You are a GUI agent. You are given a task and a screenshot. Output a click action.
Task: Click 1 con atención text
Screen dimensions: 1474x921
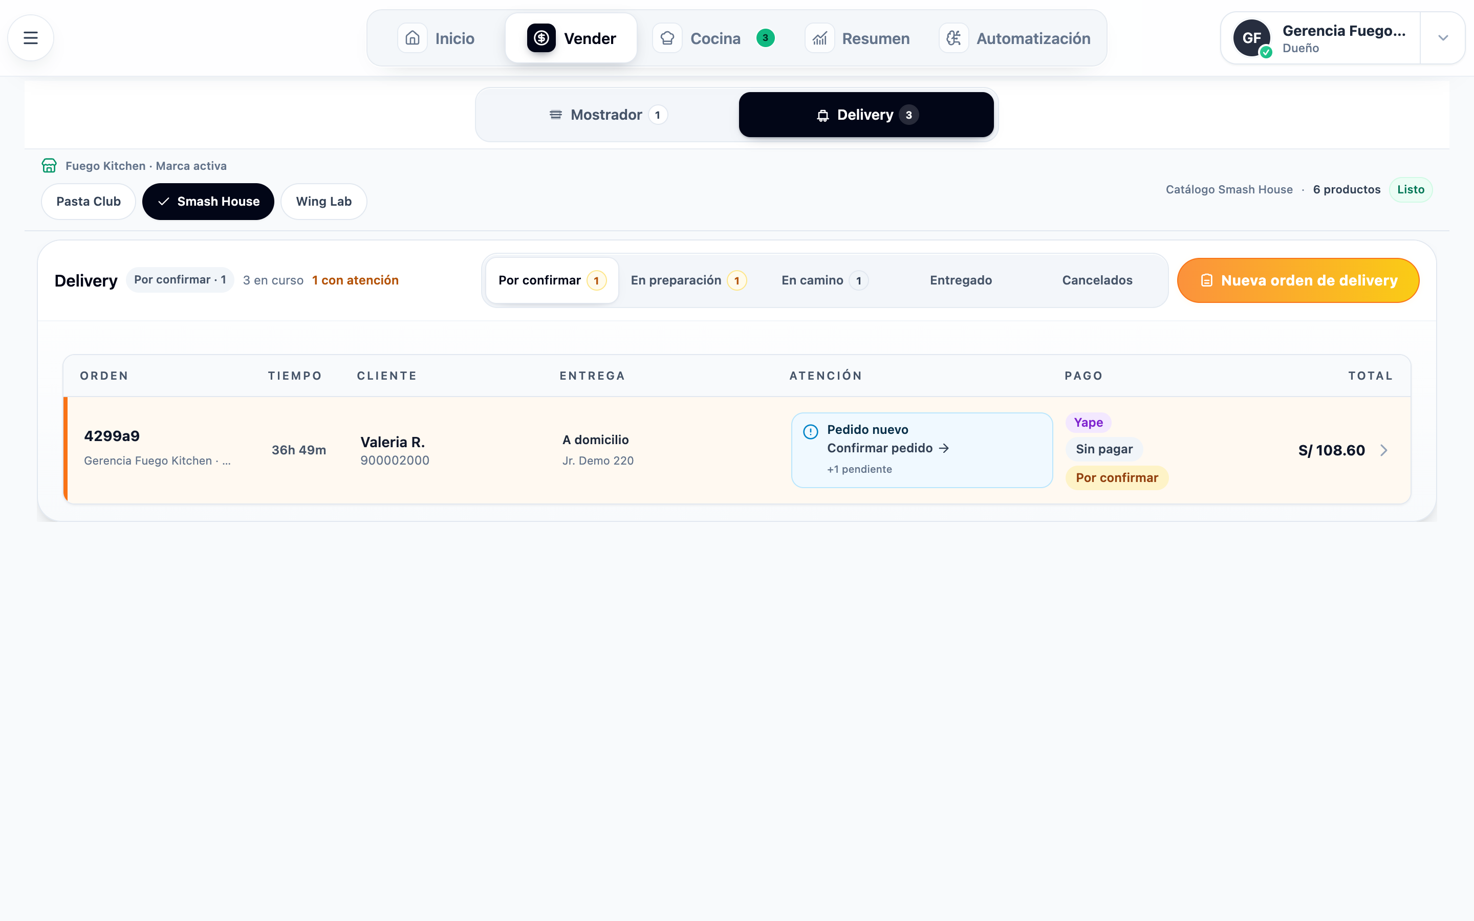(355, 280)
